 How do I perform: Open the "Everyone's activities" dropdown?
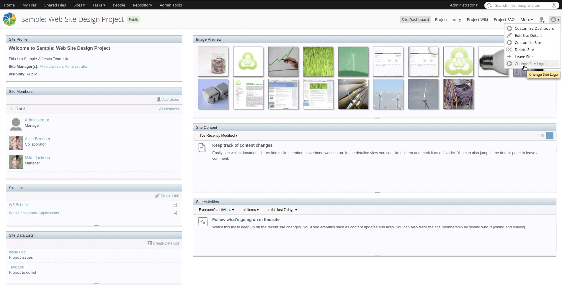click(x=216, y=209)
